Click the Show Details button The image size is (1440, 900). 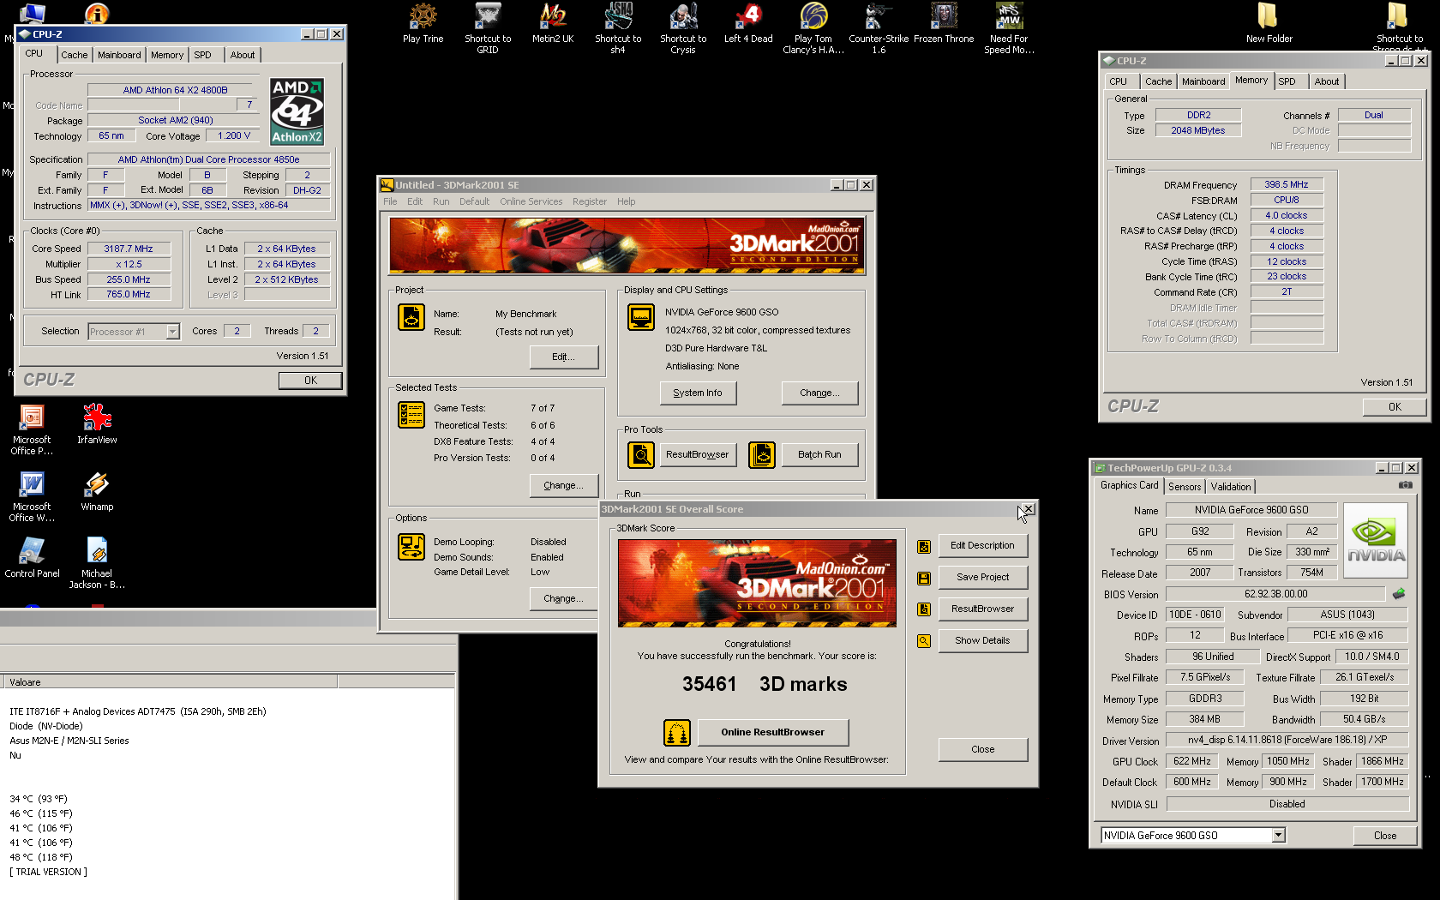point(982,640)
